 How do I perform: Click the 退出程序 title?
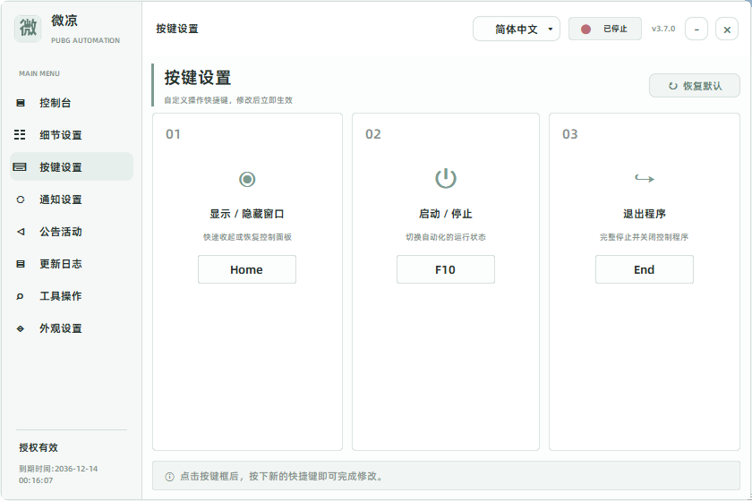[x=644, y=214]
